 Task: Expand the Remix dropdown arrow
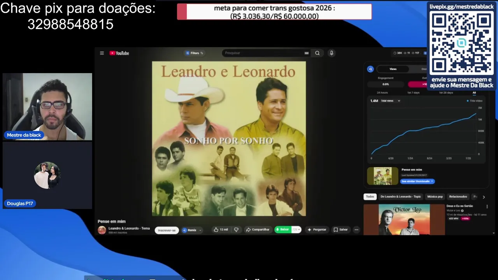coord(200,230)
